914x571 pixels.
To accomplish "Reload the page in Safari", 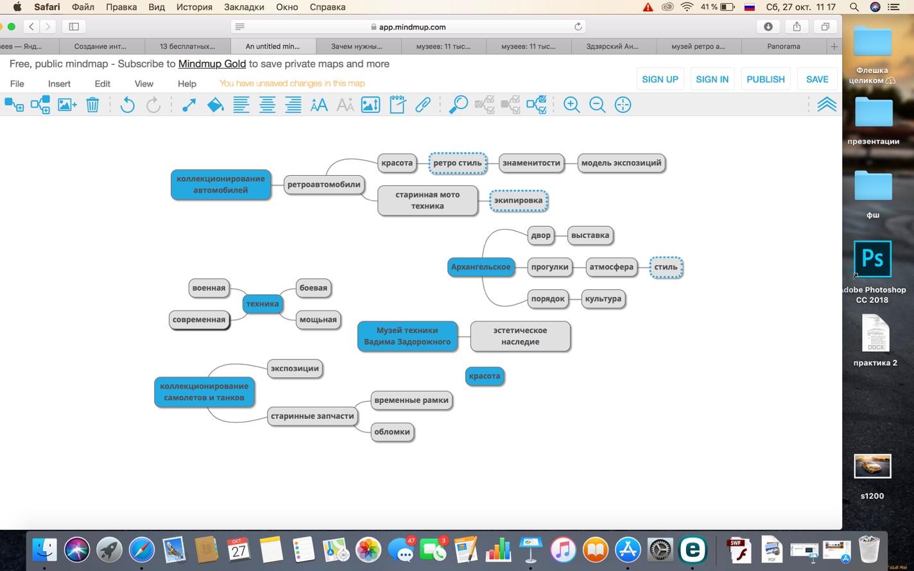I will [x=578, y=27].
